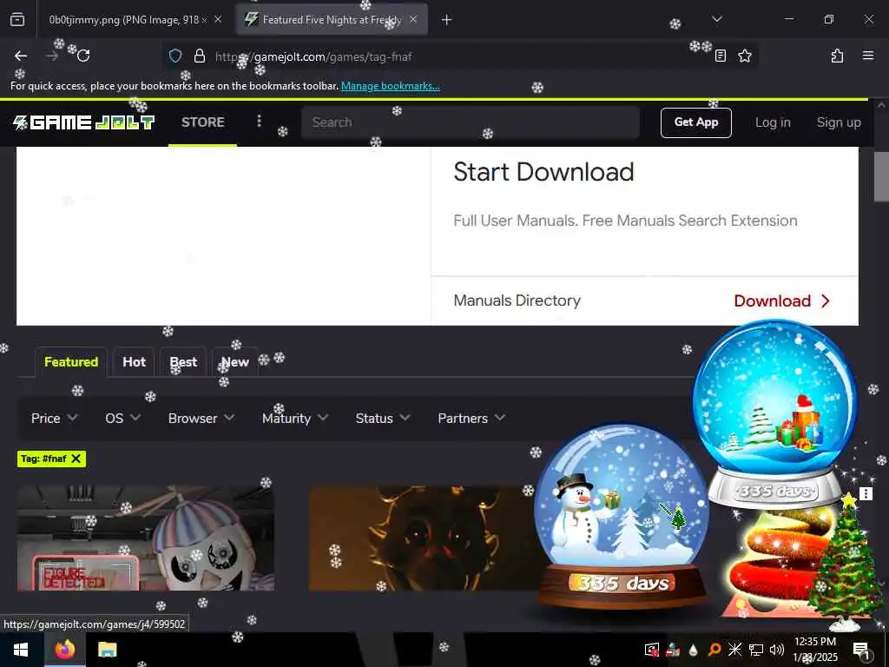The height and width of the screenshot is (667, 889).
Task: Remove the Tag: #fnaf filter
Action: click(76, 459)
